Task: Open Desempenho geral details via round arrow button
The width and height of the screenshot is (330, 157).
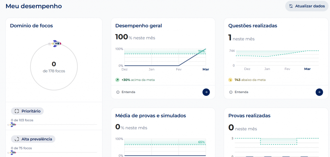Action: [x=206, y=92]
